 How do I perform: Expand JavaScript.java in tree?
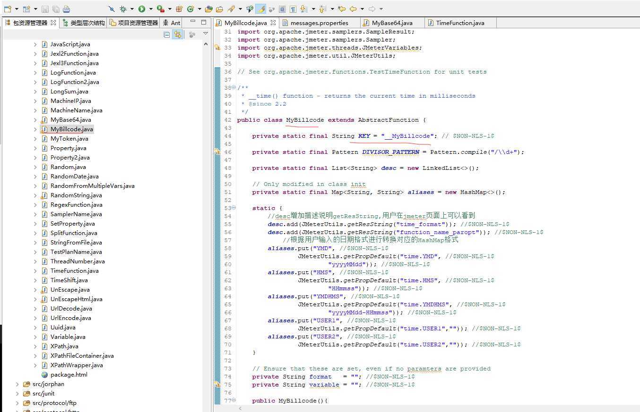pyautogui.click(x=35, y=44)
